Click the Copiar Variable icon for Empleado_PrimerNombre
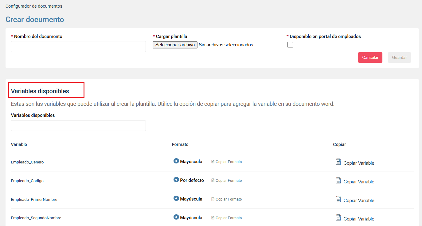 (338, 199)
